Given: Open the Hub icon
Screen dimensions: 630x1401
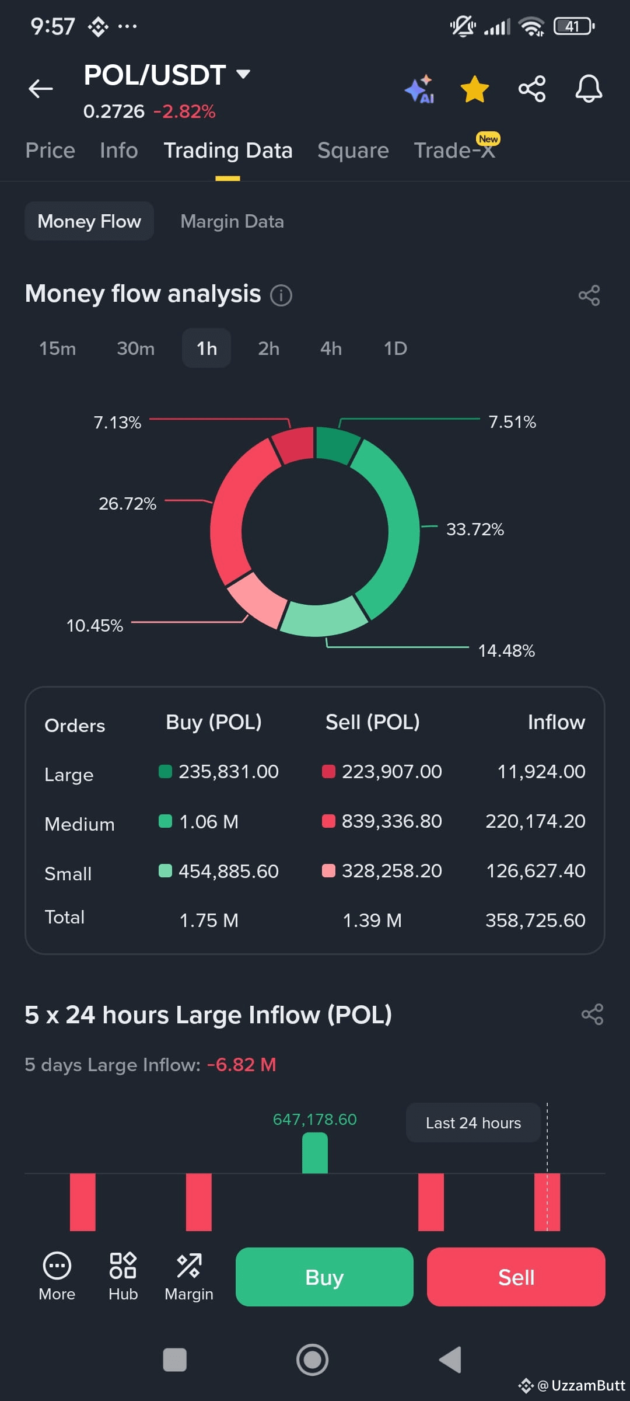Looking at the screenshot, I should tap(123, 1277).
